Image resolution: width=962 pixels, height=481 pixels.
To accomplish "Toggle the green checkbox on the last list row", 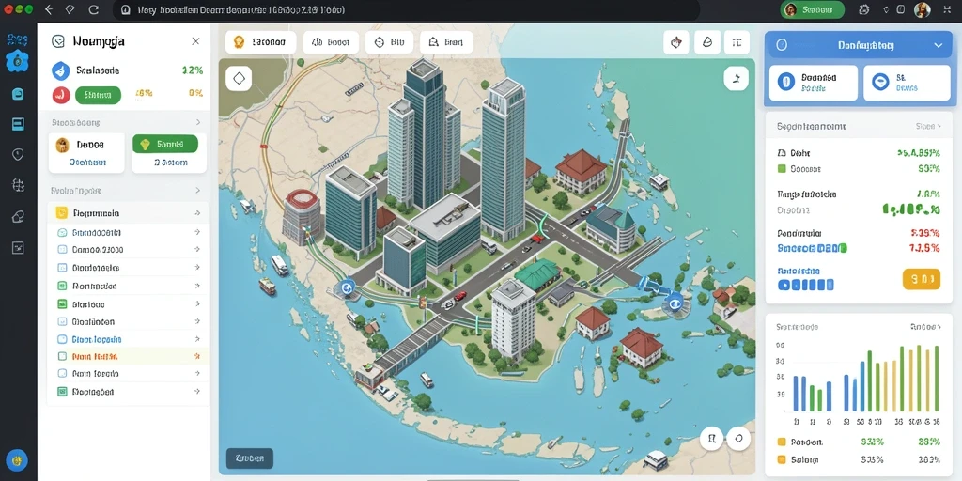I will pyautogui.click(x=61, y=392).
